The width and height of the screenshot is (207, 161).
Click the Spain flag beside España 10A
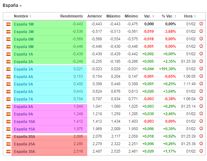[8, 121]
